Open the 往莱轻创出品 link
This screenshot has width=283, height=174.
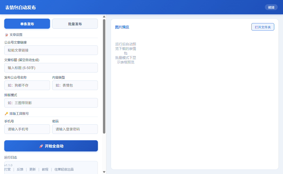[64, 169]
